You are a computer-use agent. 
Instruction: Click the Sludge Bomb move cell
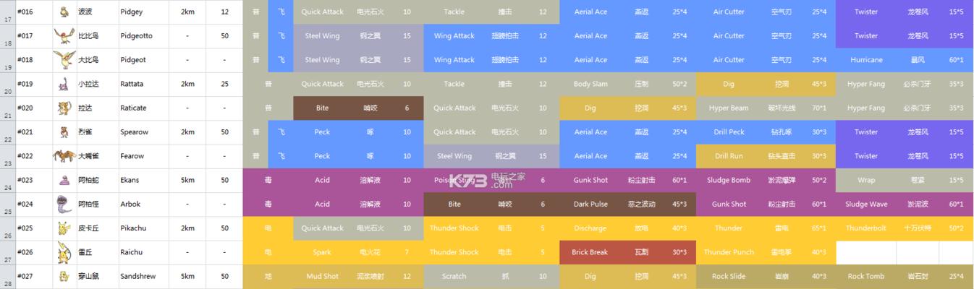[x=729, y=180]
